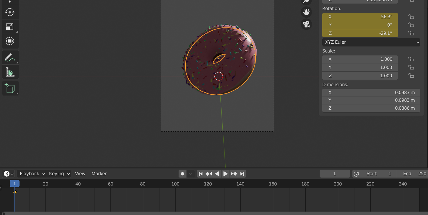Open the Keying dropdown menu
Image resolution: width=428 pixels, height=215 pixels.
click(x=58, y=174)
